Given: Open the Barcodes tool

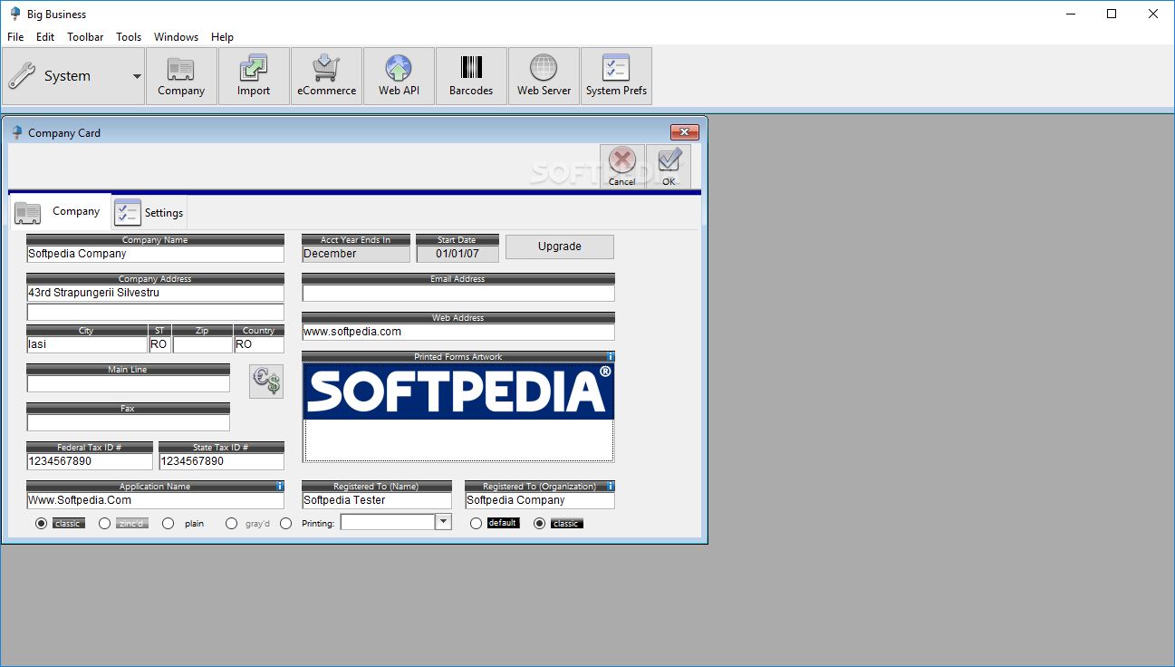Looking at the screenshot, I should [x=471, y=76].
